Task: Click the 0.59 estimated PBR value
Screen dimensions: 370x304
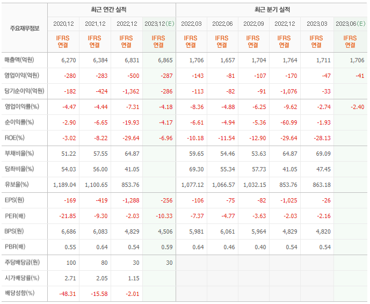Action: 167,248
